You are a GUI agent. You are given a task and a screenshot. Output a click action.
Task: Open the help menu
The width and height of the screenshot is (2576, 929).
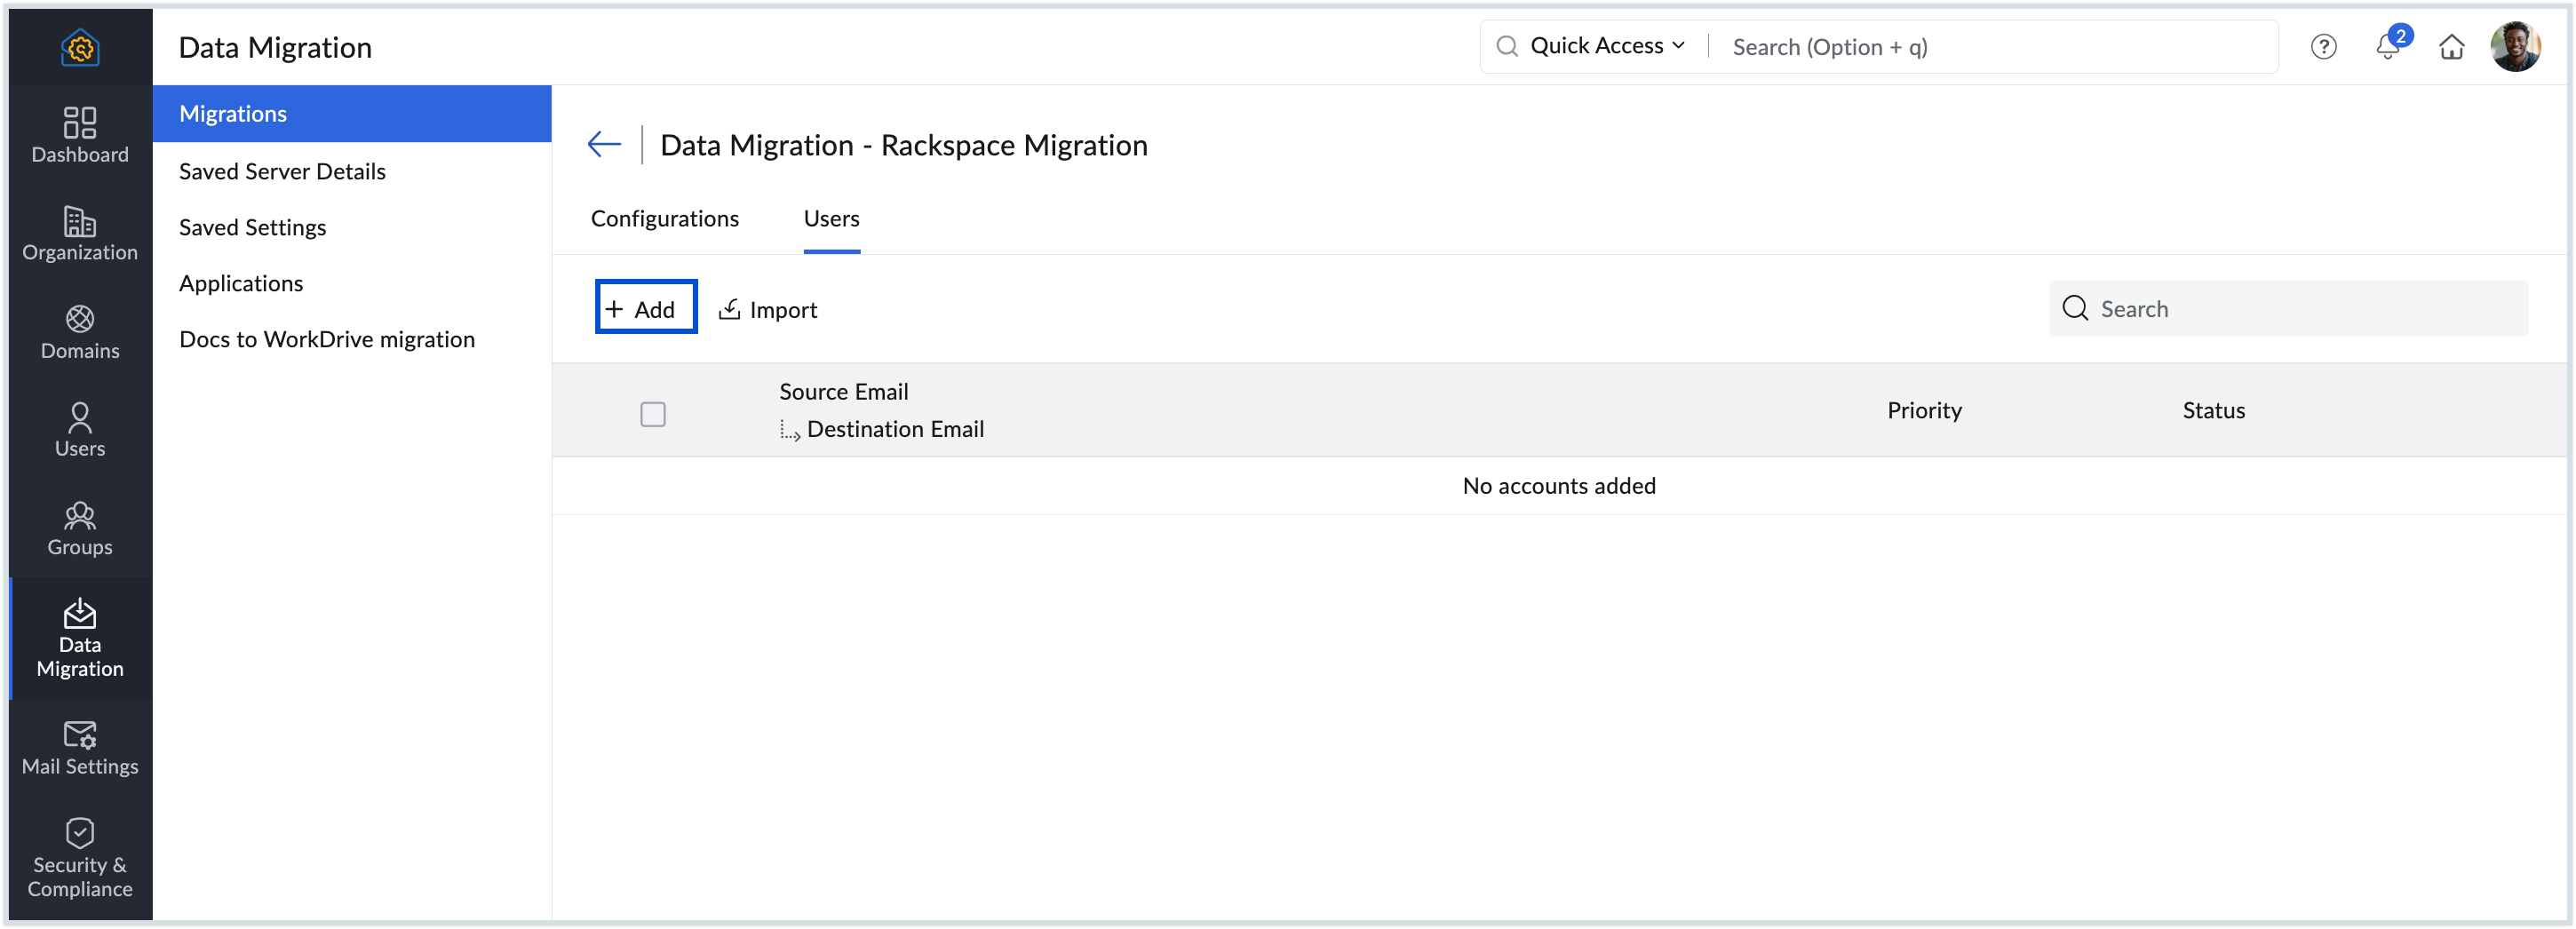pos(2324,46)
